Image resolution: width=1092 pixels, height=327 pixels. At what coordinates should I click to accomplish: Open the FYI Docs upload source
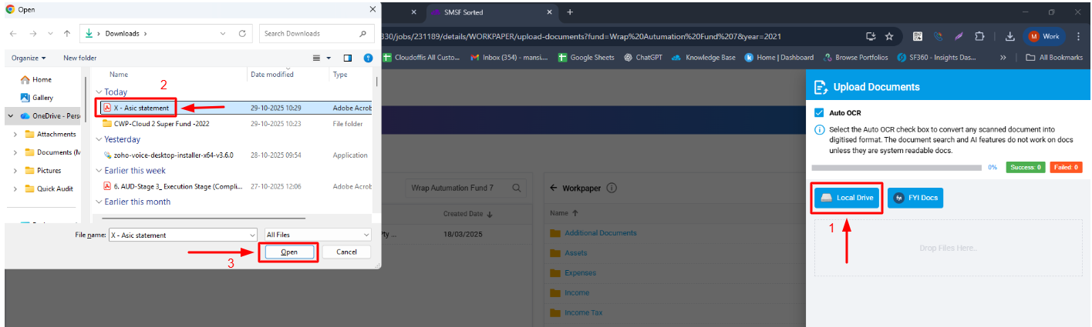(915, 199)
